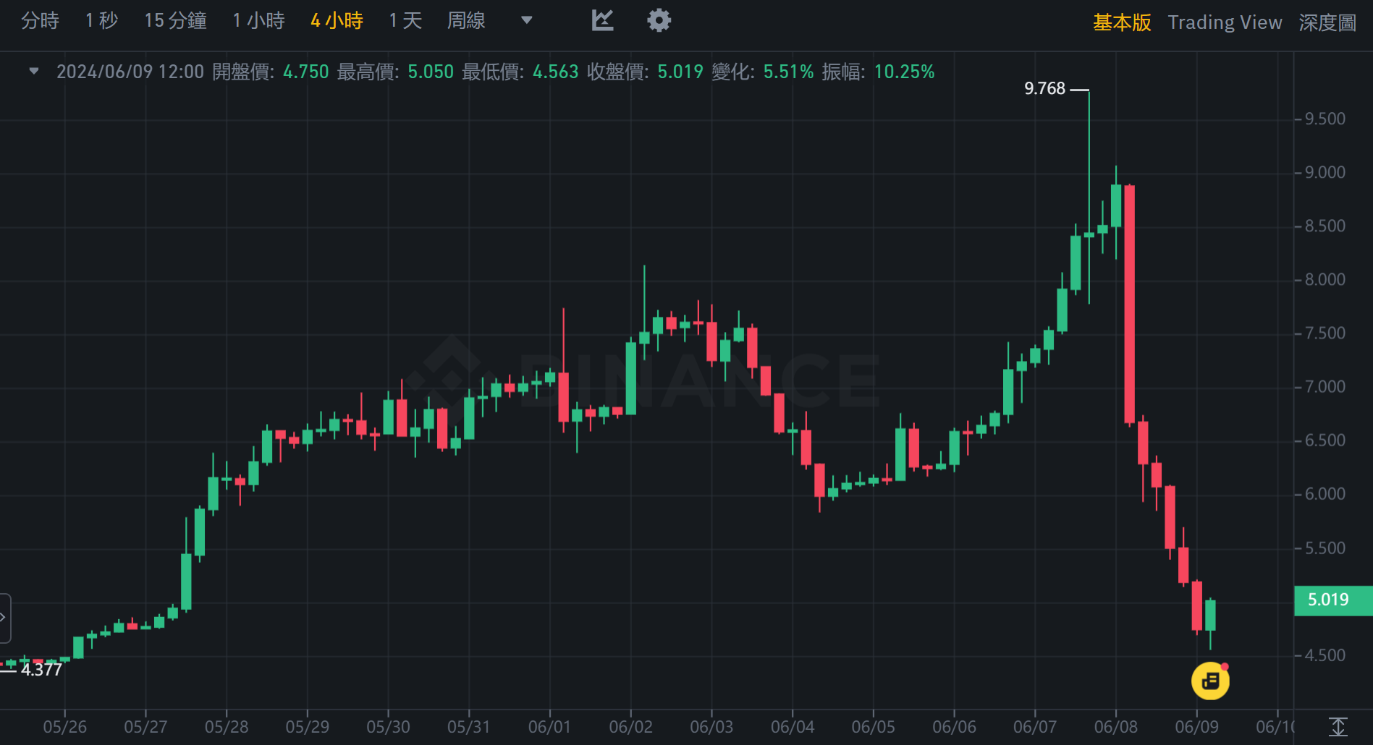The height and width of the screenshot is (745, 1373).
Task: Switch to Trading View chart mode
Action: click(1225, 22)
